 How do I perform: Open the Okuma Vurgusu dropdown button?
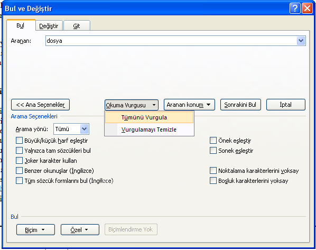click(132, 105)
